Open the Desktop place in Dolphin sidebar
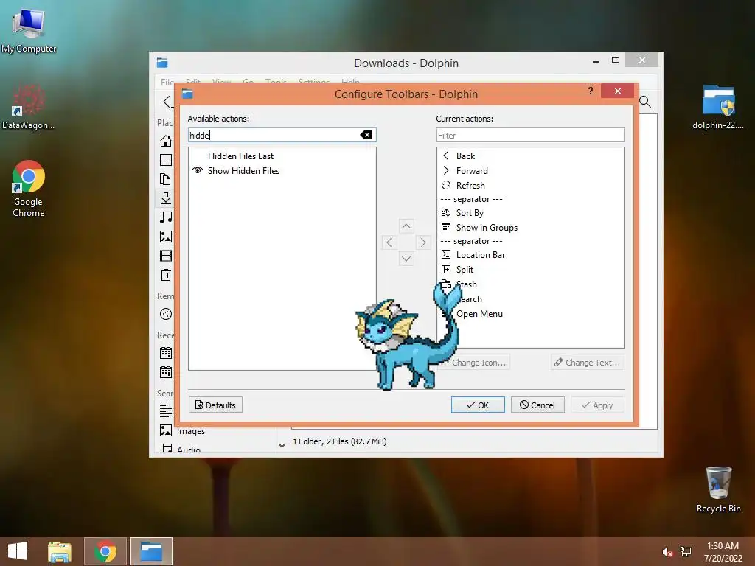The image size is (755, 566). [166, 160]
